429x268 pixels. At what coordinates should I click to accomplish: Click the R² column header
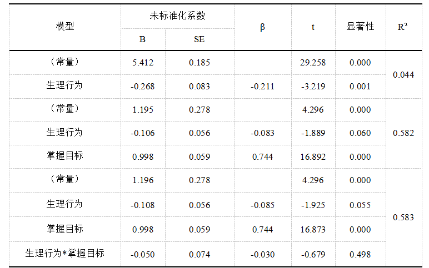[402, 27]
